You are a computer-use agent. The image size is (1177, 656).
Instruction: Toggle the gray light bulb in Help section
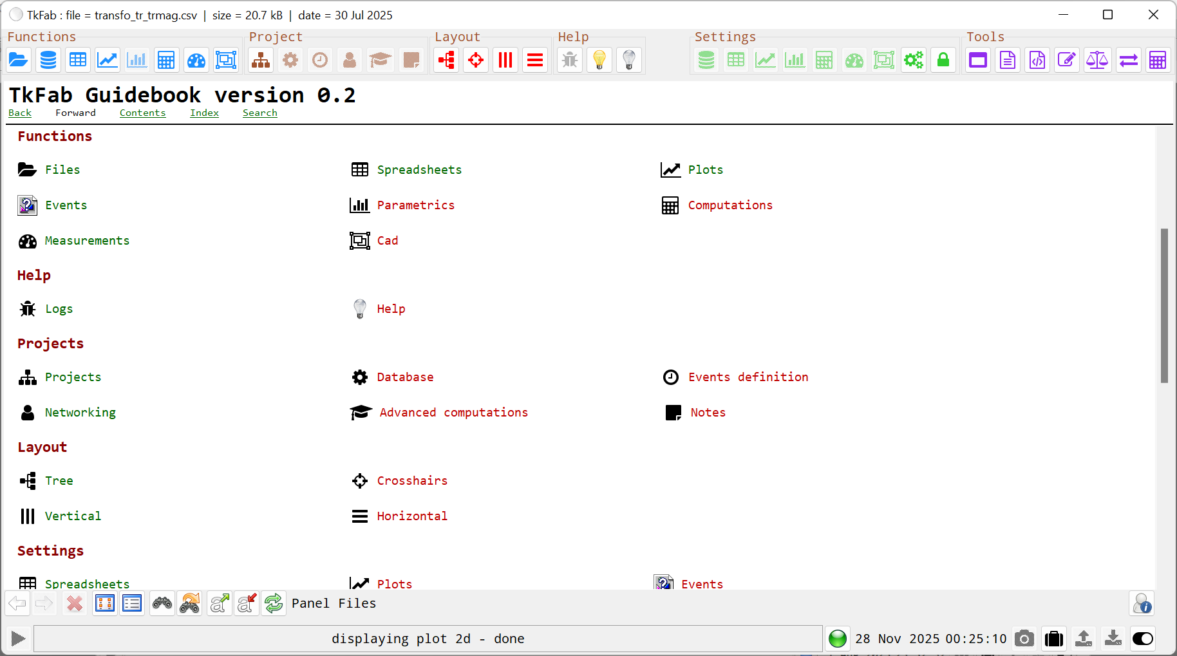628,60
